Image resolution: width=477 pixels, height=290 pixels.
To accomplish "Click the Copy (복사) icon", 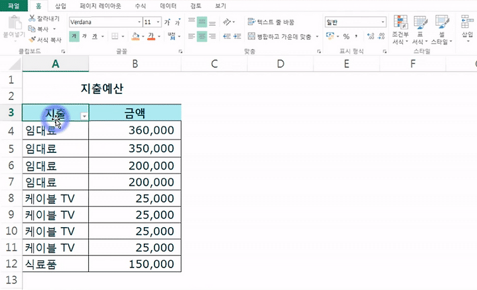I will 32,29.
